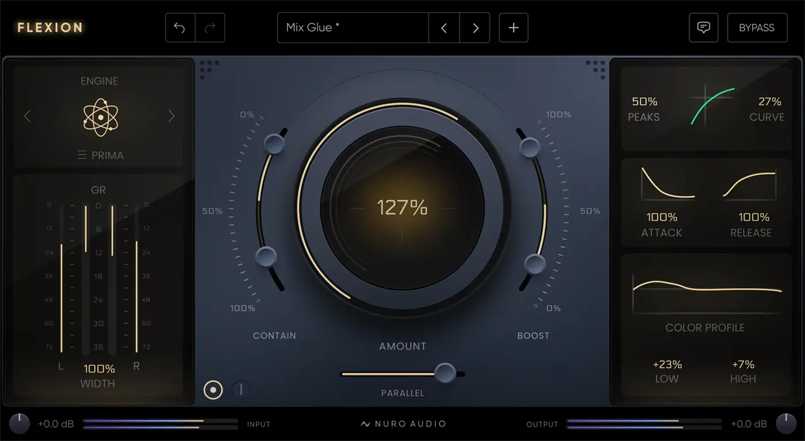The width and height of the screenshot is (805, 441).
Task: Click the COLOR PROFILE label
Action: 705,328
